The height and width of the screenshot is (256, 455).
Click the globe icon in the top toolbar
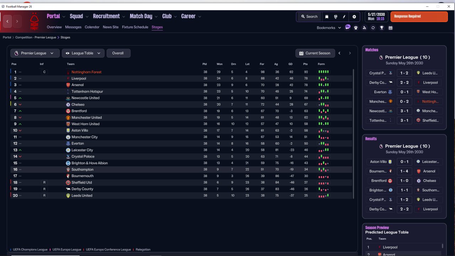click(x=336, y=17)
